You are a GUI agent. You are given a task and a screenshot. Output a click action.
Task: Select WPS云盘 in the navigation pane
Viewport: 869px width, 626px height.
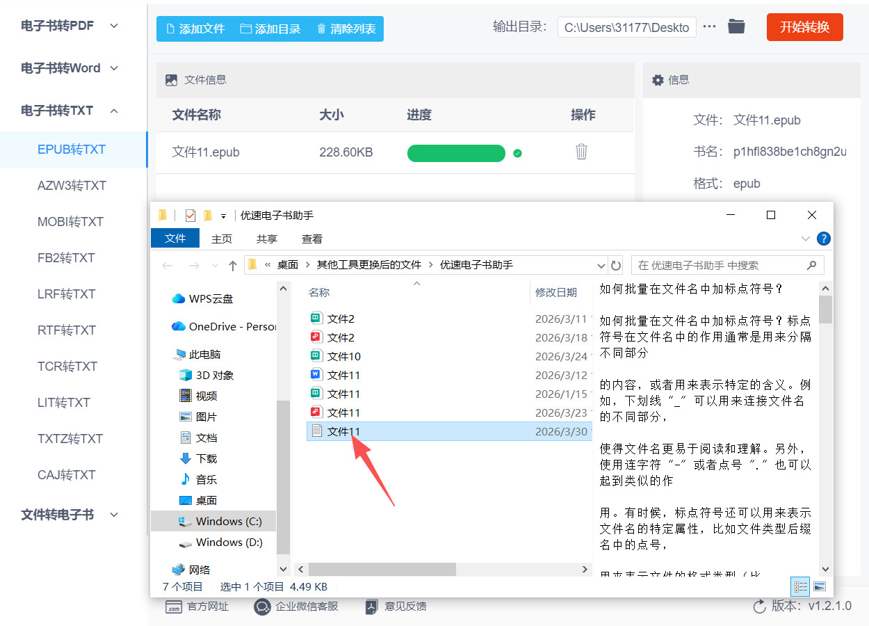(x=202, y=298)
